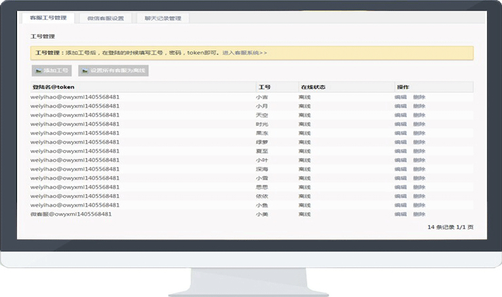Delete the 时光 agent row
The height and width of the screenshot is (297, 502).
click(x=419, y=124)
